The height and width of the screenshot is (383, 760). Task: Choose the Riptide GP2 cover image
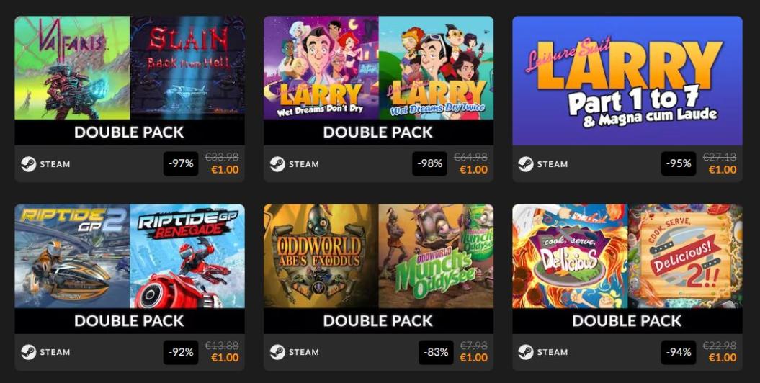(72, 256)
